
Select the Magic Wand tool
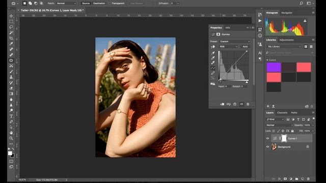point(11,33)
